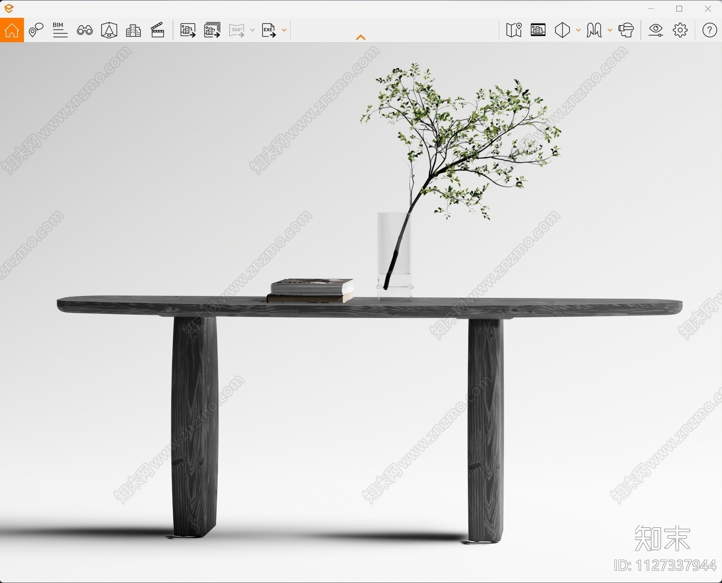Toggle the safe frame icon
The width and height of the screenshot is (722, 583).
point(538,30)
